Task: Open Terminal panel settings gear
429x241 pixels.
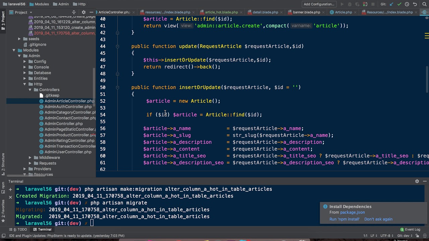Action: click(417, 181)
